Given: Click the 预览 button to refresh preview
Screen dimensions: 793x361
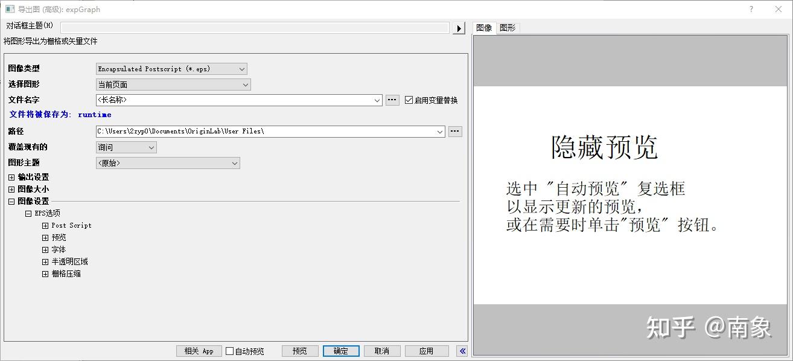Looking at the screenshot, I should coord(300,351).
